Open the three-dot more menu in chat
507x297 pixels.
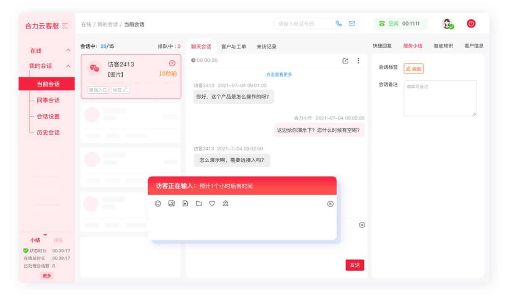[358, 61]
